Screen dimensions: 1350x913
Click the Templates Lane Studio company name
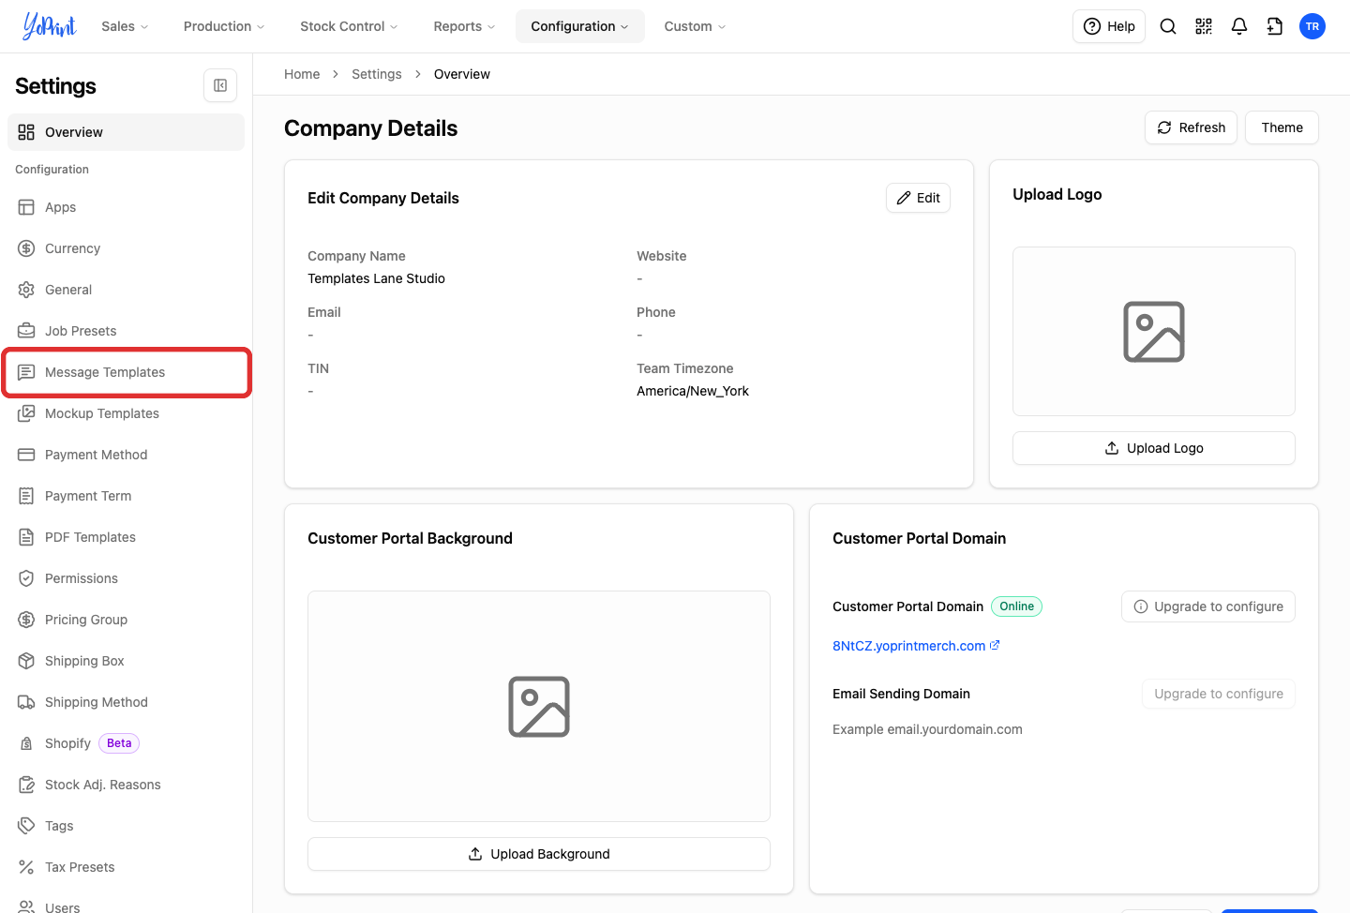(x=376, y=278)
